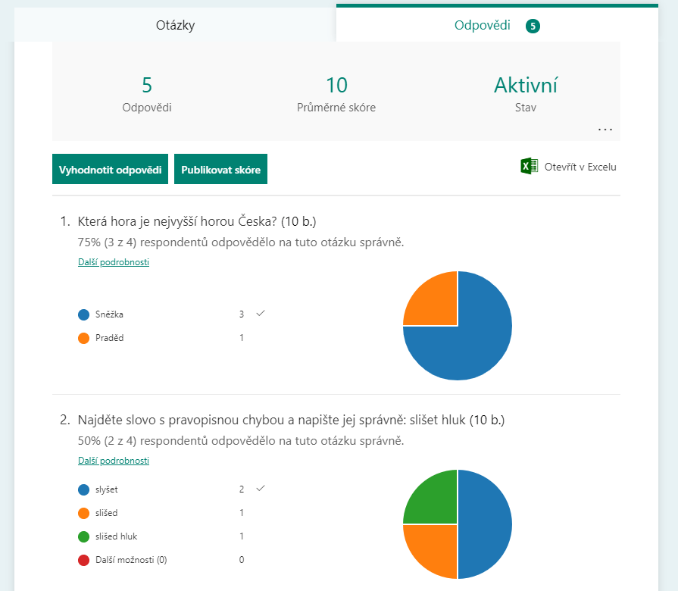The width and height of the screenshot is (678, 591).
Task: Expand Další podrobnosti for question 1
Action: (x=114, y=262)
